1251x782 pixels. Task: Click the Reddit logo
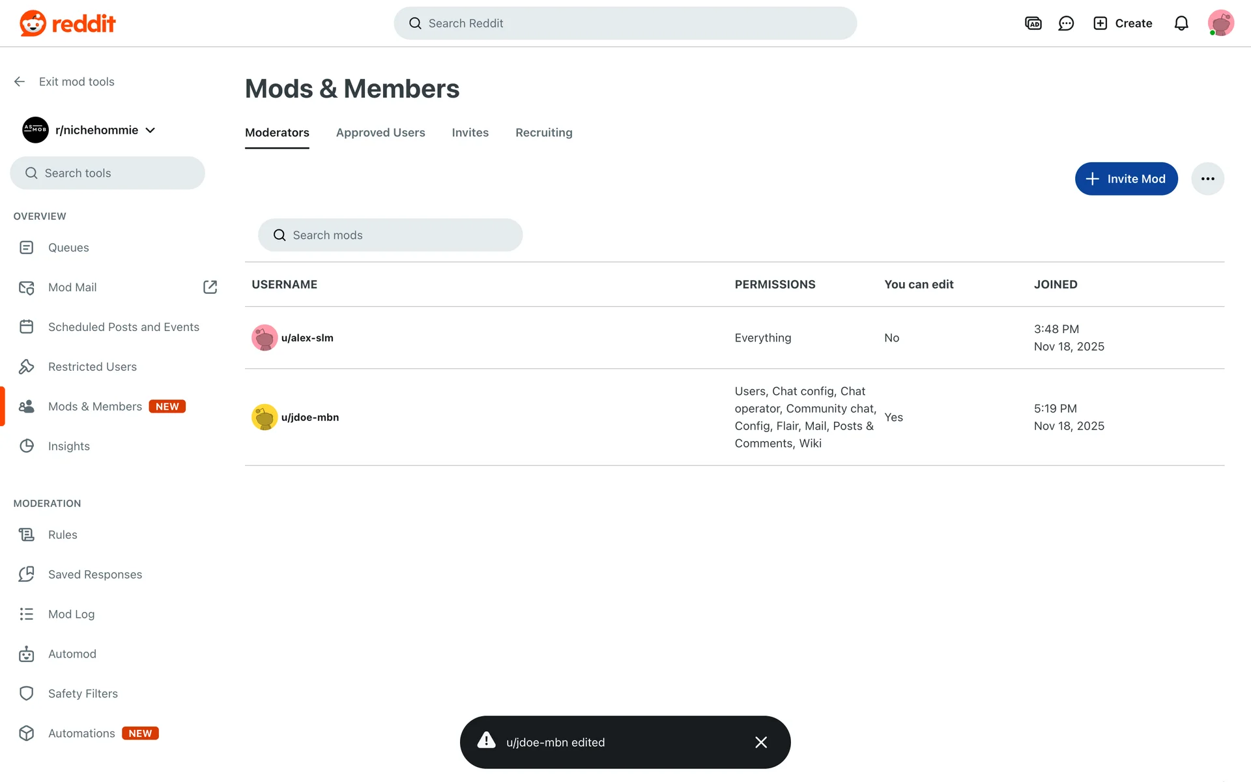click(x=68, y=23)
